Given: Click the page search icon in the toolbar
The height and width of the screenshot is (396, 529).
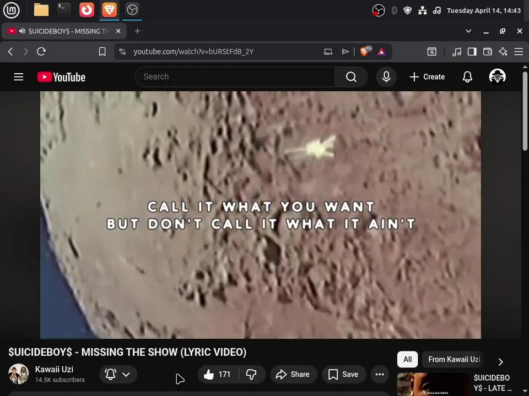Looking at the screenshot, I should pyautogui.click(x=432, y=52).
